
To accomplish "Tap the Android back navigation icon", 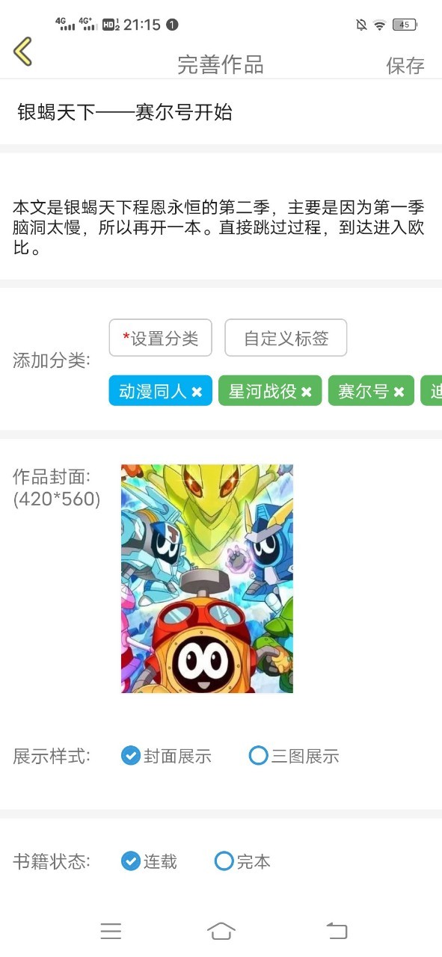I will (337, 931).
